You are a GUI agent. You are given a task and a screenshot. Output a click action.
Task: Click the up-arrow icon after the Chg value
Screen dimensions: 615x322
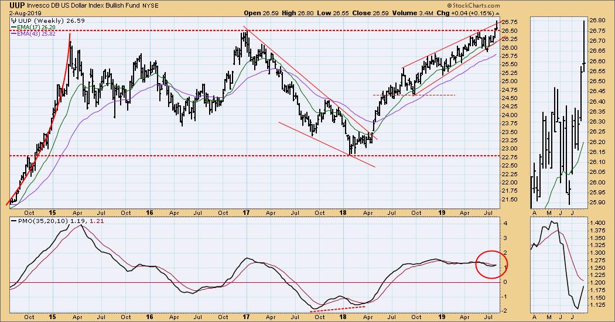click(498, 13)
